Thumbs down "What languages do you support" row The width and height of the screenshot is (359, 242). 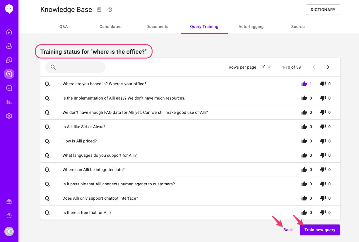coord(323,155)
